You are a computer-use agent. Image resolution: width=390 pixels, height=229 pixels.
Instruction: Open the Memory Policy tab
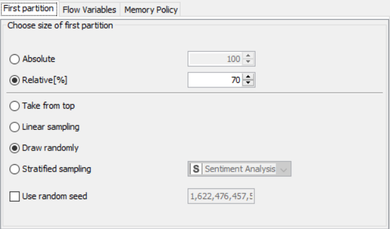point(151,10)
